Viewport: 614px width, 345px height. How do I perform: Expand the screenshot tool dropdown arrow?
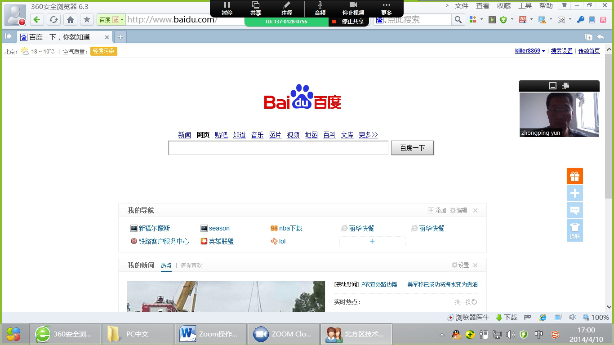pos(551,19)
